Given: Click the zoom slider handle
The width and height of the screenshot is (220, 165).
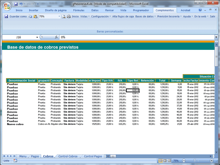Looking at the screenshot, I should (x=195, y=161).
